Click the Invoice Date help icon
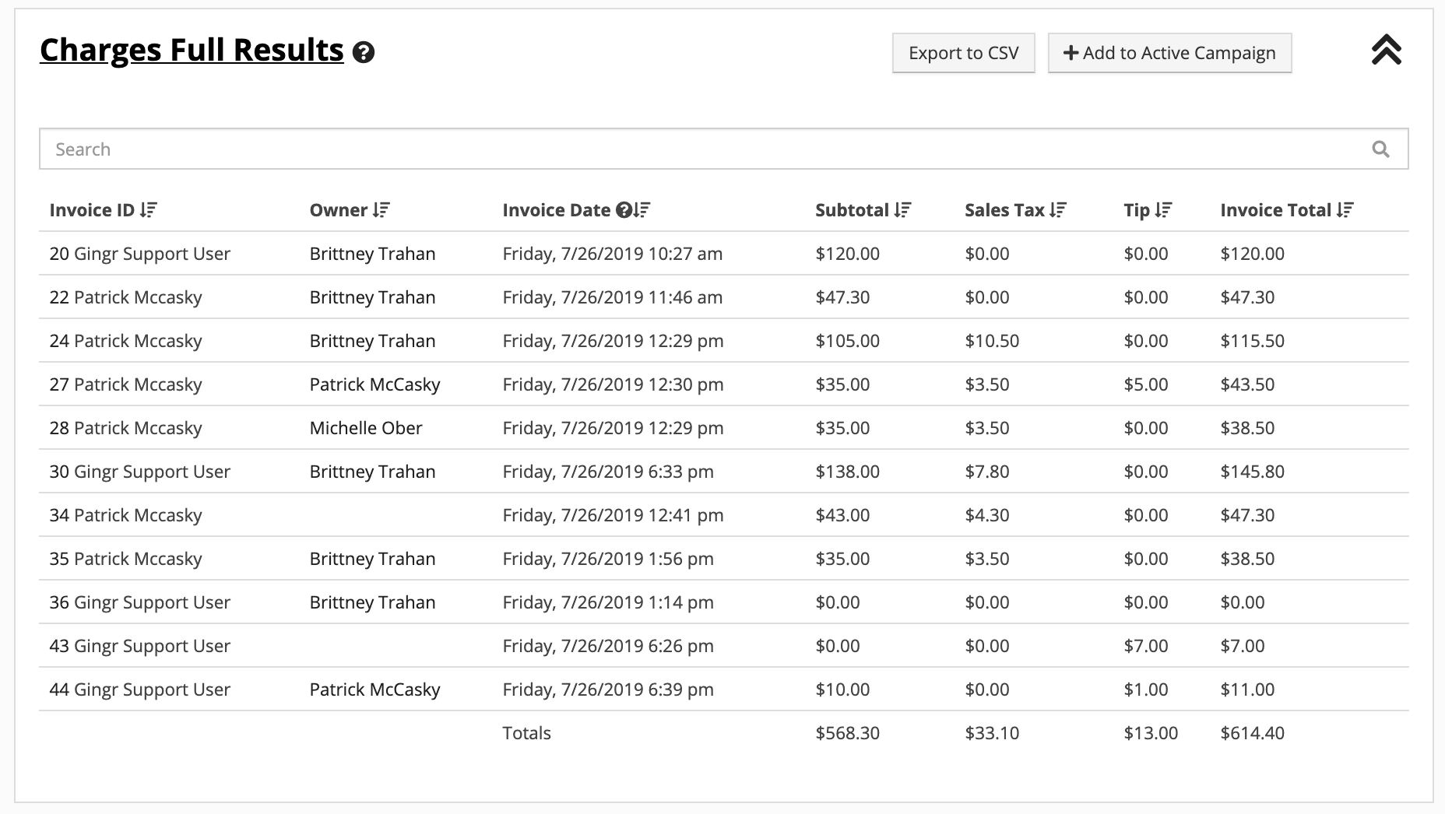 pyautogui.click(x=624, y=210)
